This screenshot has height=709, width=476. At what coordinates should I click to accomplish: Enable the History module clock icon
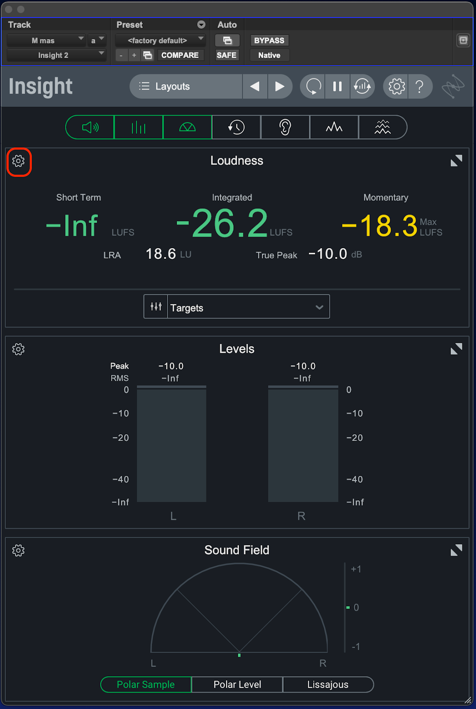point(236,128)
